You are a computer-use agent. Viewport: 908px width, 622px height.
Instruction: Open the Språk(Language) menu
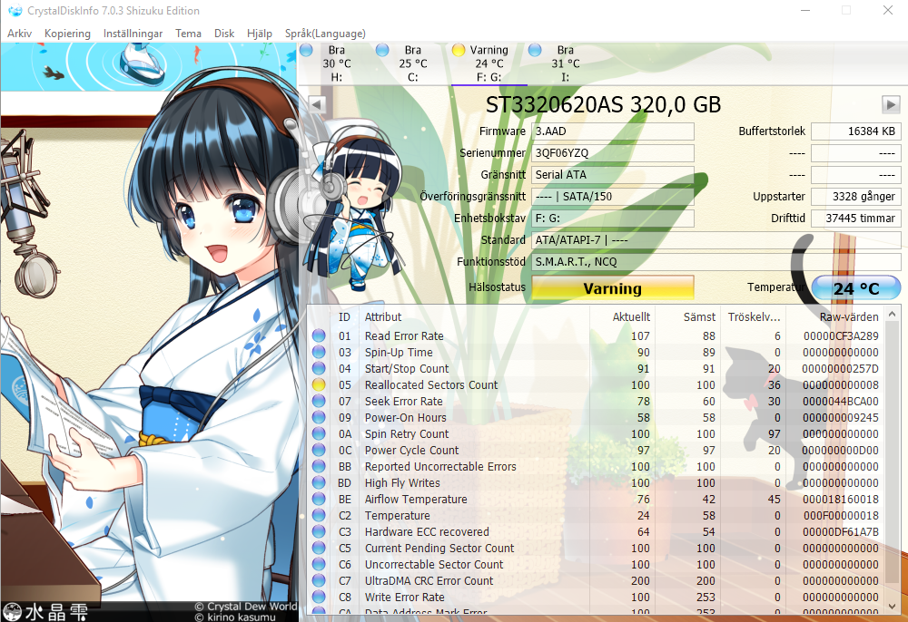click(325, 34)
